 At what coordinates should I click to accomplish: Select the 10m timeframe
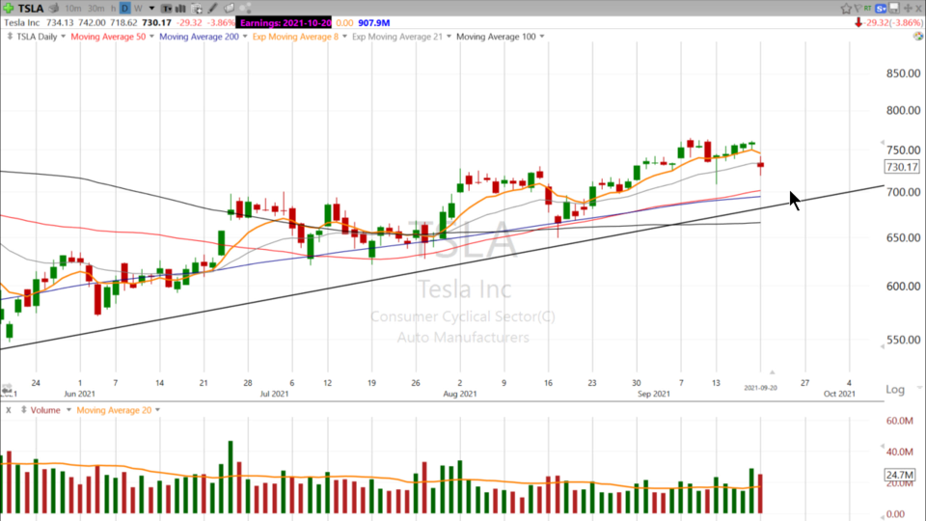click(73, 8)
